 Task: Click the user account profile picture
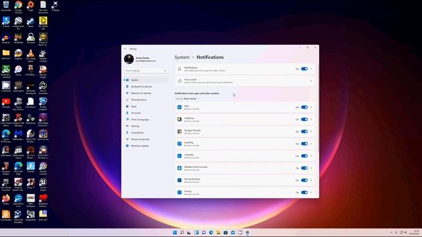[129, 59]
